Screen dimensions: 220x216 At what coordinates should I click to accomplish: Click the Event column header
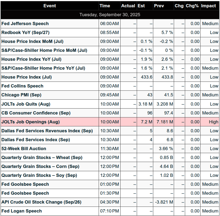[x=49, y=6]
